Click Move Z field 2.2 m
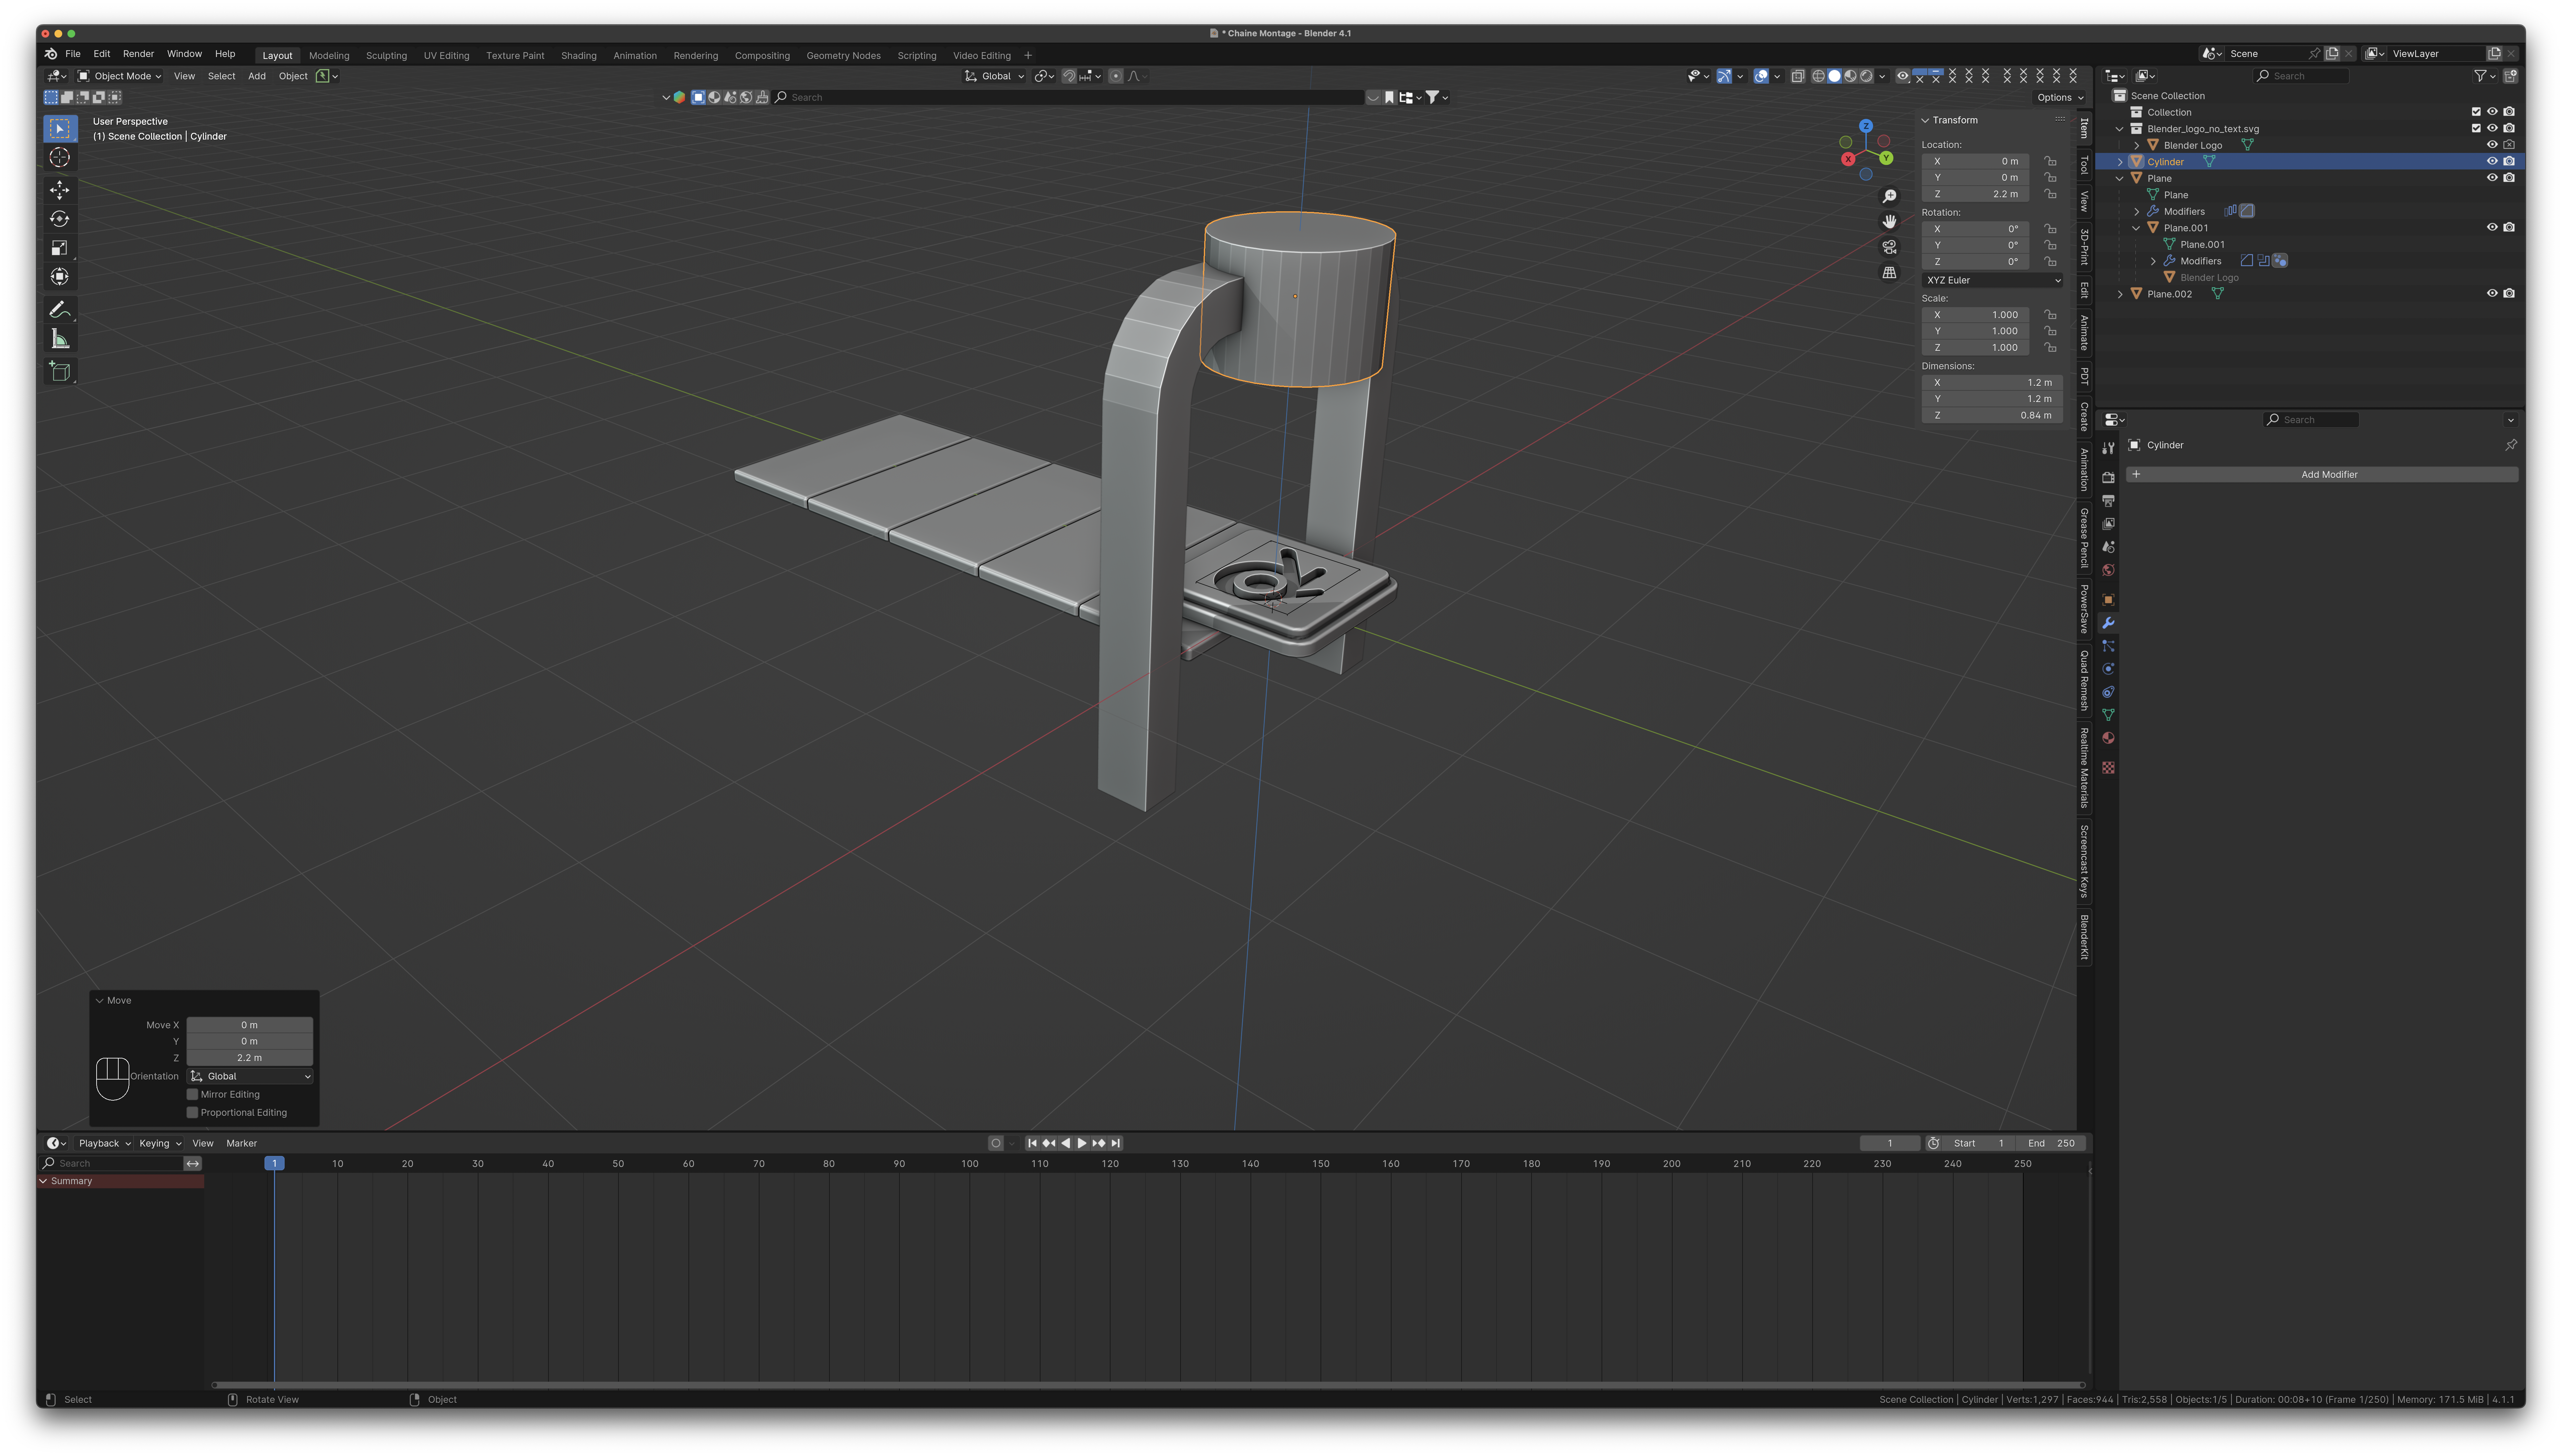This screenshot has width=2562, height=1456. [x=250, y=1058]
